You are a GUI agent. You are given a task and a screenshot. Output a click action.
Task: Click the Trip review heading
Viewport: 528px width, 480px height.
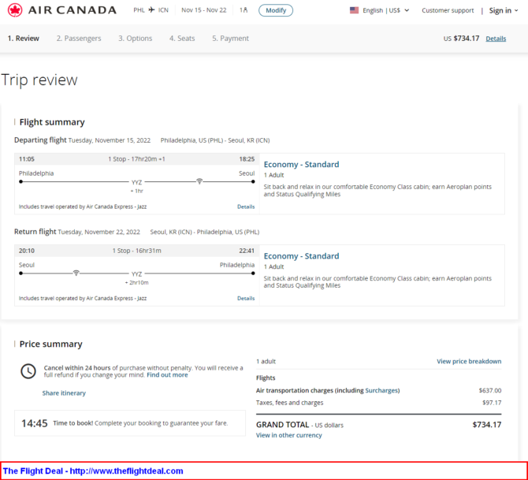pos(39,80)
